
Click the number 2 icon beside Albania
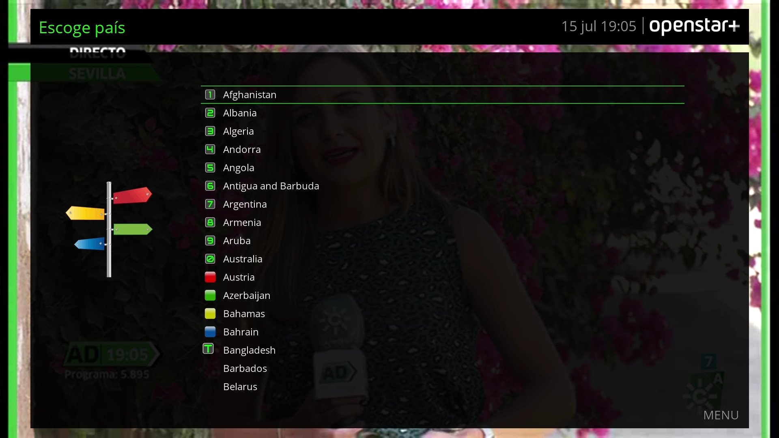tap(210, 113)
